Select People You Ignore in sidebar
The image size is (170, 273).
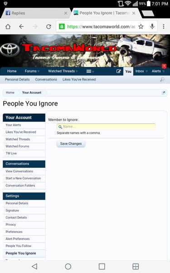pos(24,253)
